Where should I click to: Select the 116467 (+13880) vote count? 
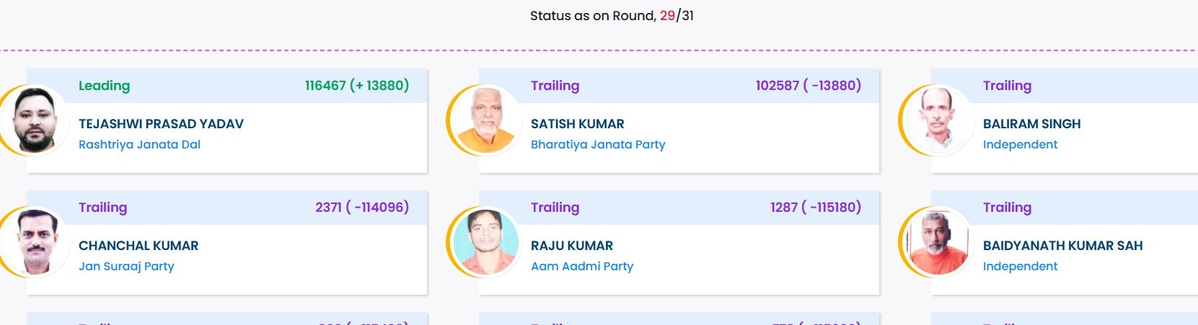(x=356, y=86)
